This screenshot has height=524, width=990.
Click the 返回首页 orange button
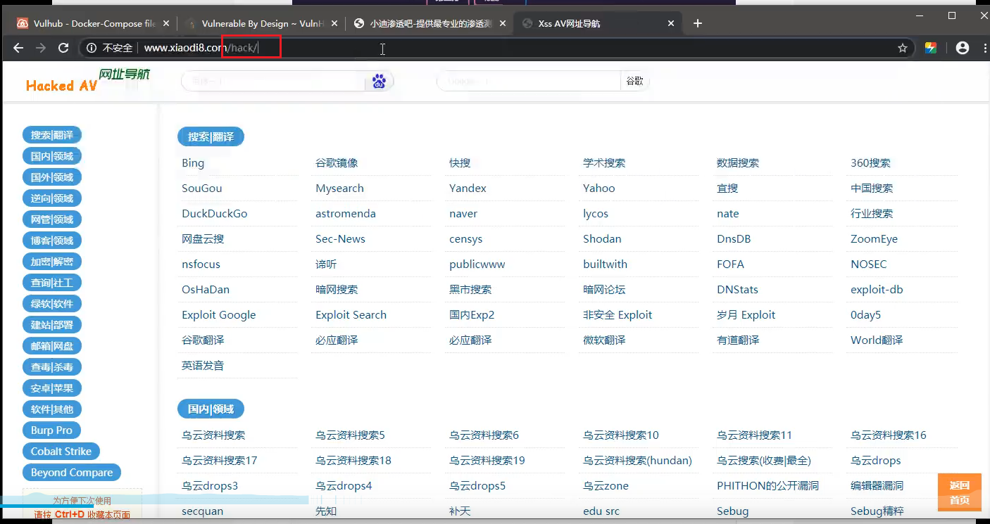(960, 492)
